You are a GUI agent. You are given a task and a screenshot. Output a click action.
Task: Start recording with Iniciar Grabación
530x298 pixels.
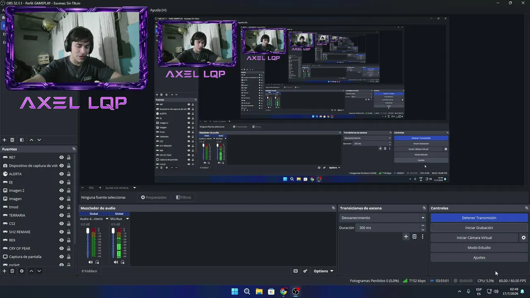(x=479, y=228)
